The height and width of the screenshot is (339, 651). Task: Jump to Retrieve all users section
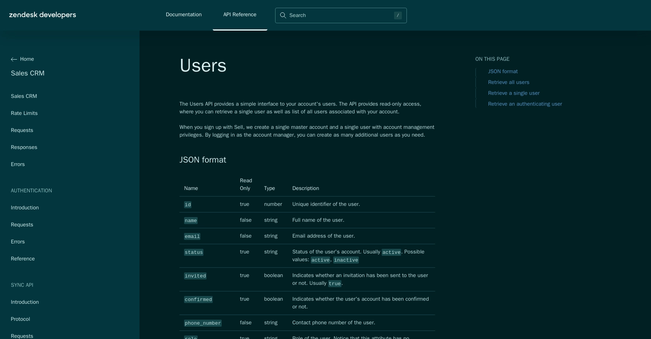pyautogui.click(x=509, y=82)
